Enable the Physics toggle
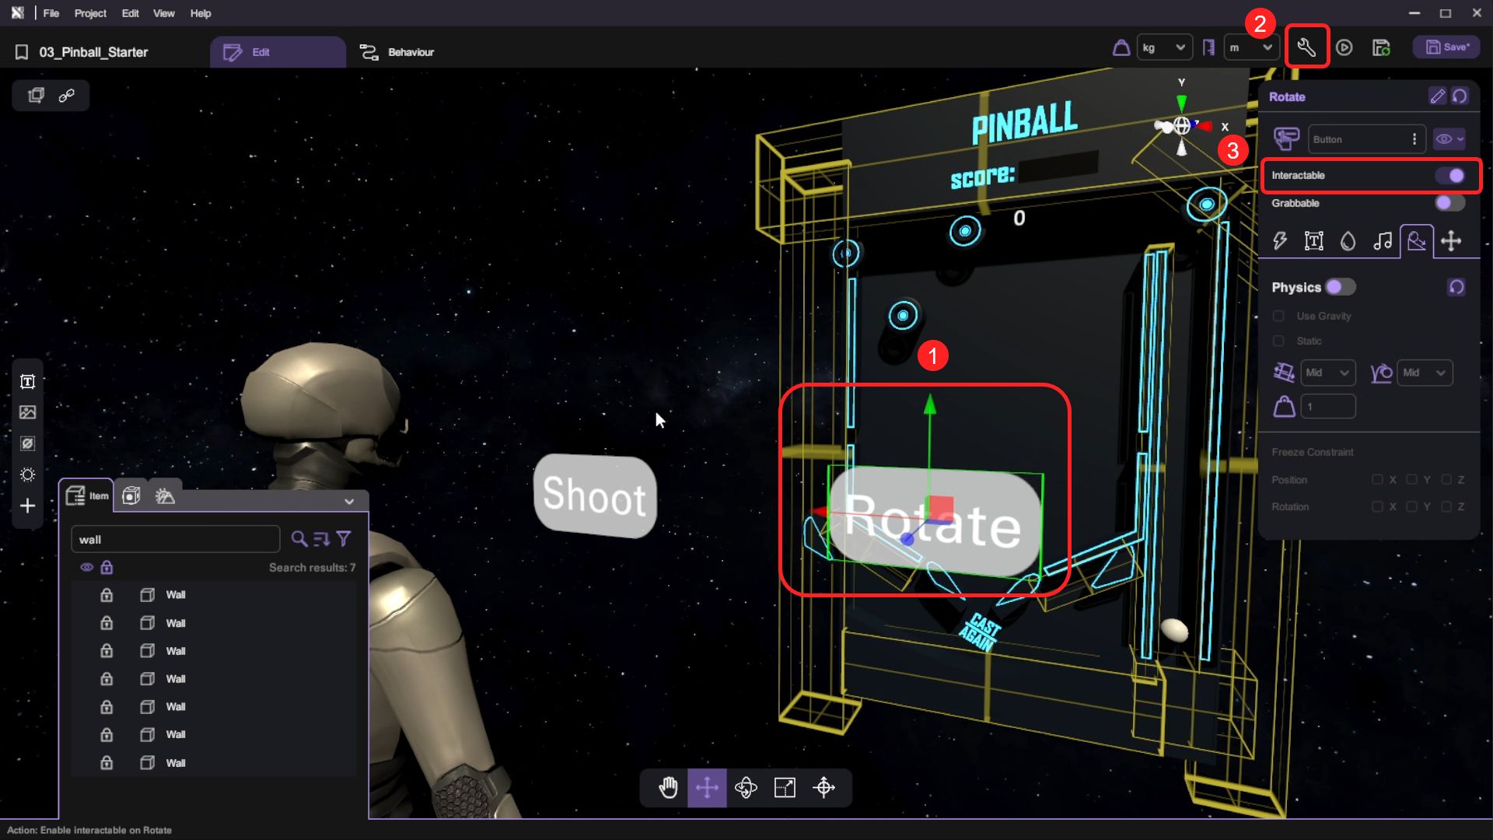The image size is (1493, 840). coord(1340,287)
